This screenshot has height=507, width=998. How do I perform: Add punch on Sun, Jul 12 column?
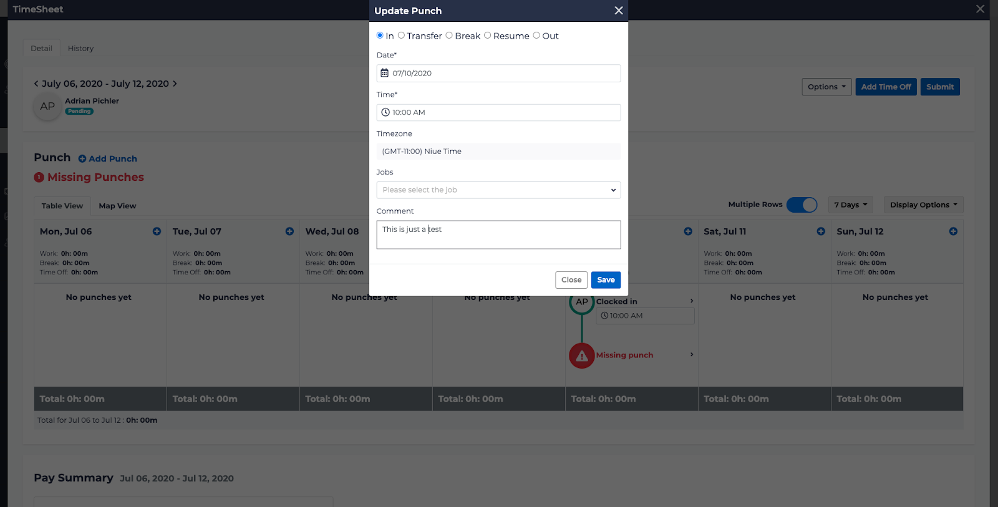pos(953,231)
